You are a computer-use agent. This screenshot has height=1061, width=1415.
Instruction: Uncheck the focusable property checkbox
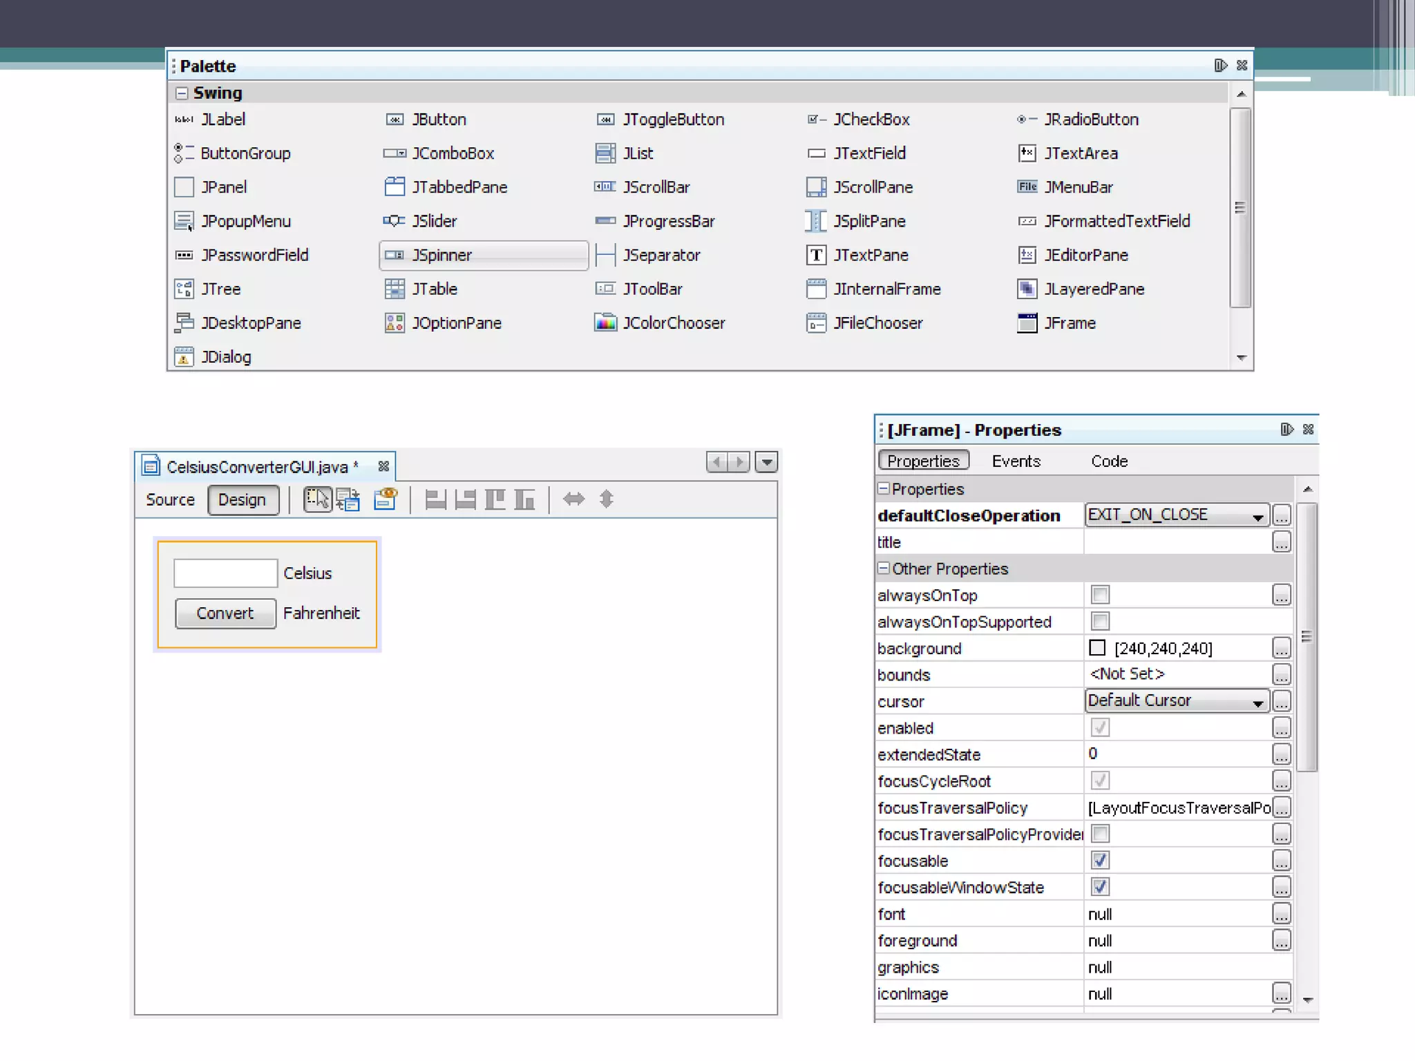click(x=1100, y=861)
